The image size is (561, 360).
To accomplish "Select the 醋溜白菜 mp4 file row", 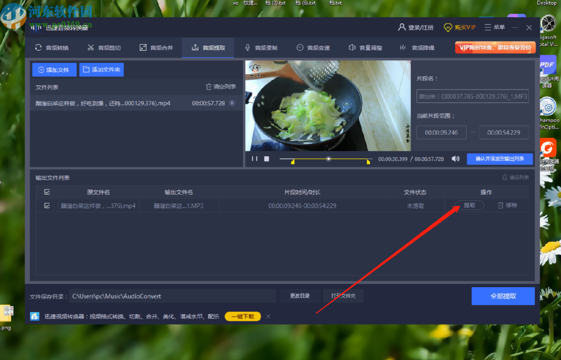I will tap(136, 103).
